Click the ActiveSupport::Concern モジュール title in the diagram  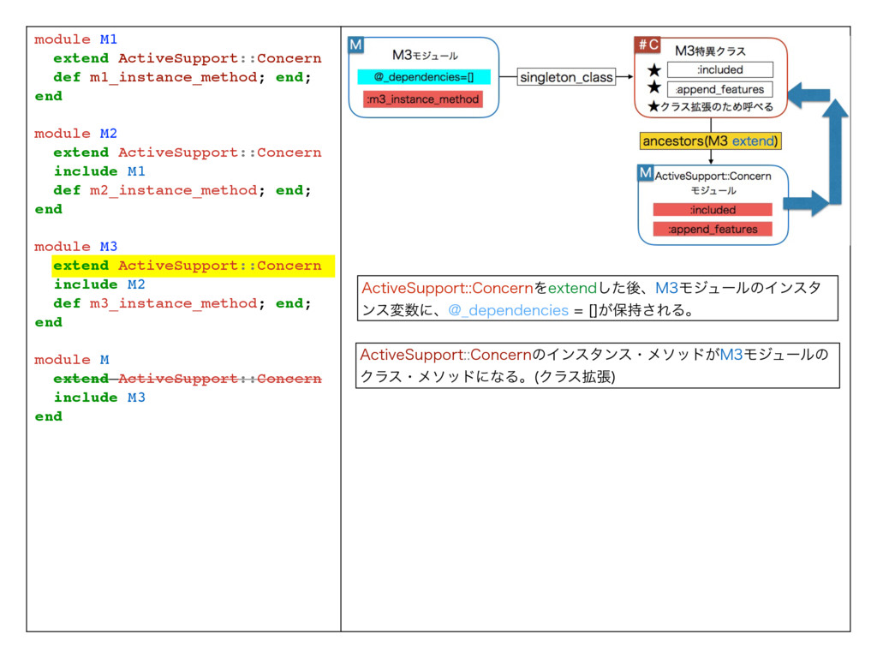pos(713,183)
